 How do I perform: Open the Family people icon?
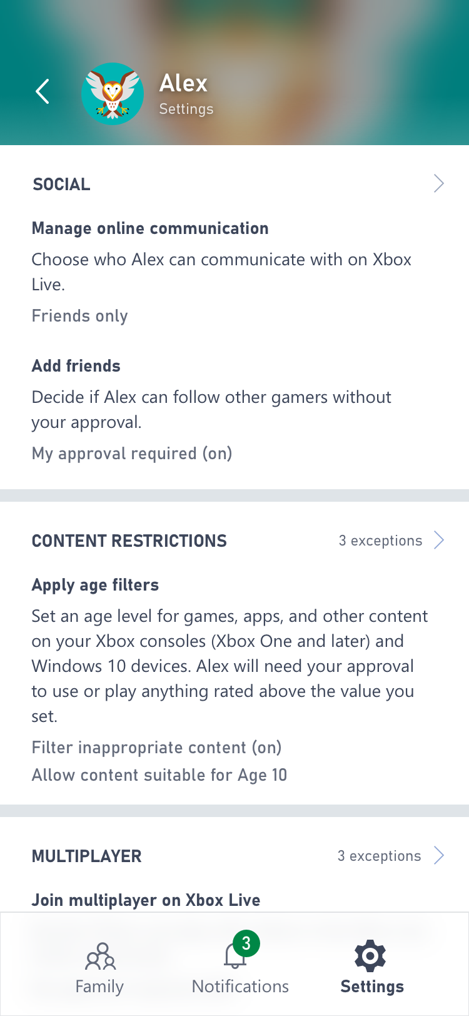(100, 955)
